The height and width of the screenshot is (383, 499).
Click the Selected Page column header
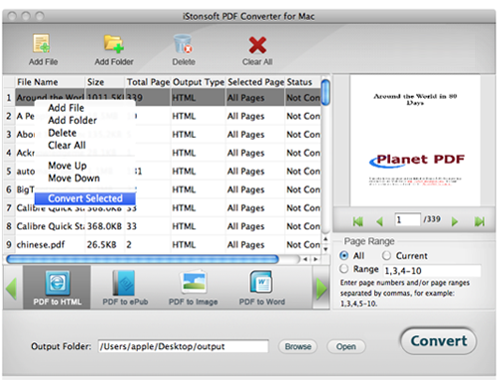coord(255,82)
